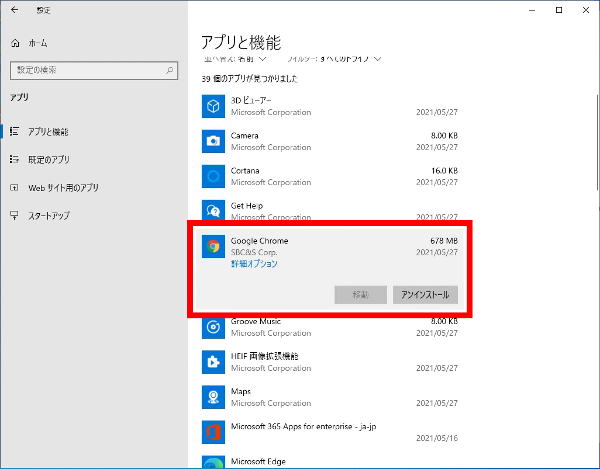This screenshot has height=469, width=600.
Task: Click the ホーム label in the sidebar
Action: coord(38,43)
